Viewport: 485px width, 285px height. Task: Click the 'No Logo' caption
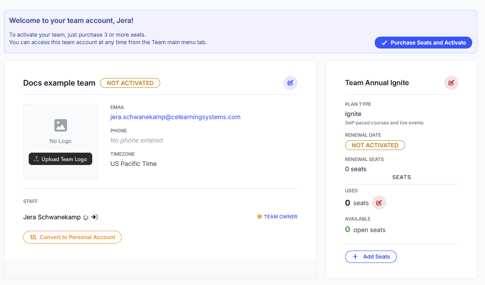coord(60,141)
